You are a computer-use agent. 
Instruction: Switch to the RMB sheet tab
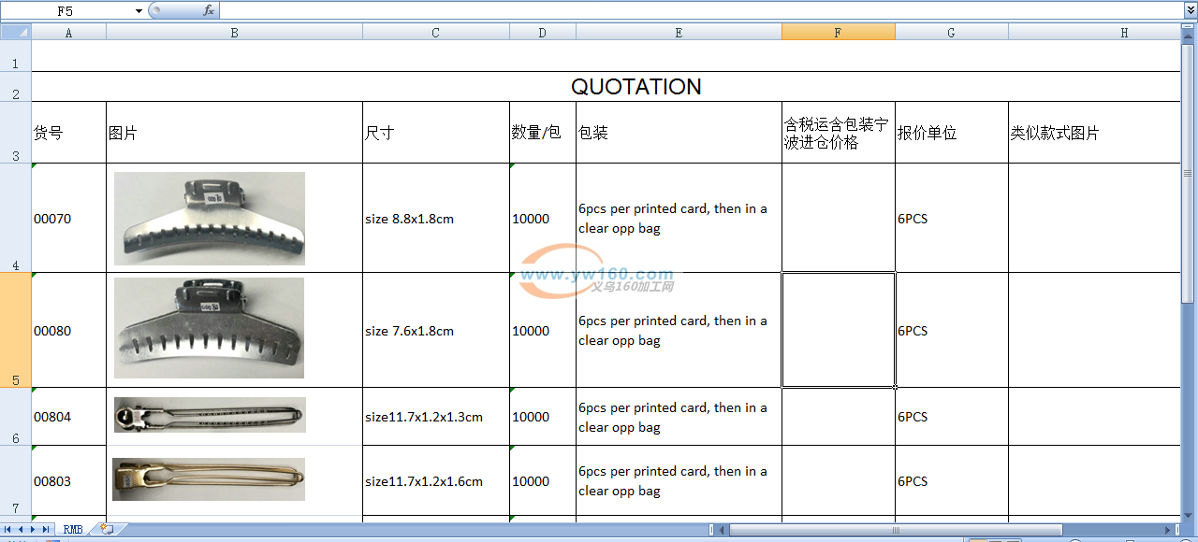pyautogui.click(x=73, y=530)
